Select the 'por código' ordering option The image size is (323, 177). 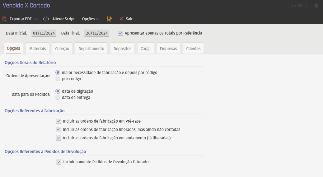[58, 79]
